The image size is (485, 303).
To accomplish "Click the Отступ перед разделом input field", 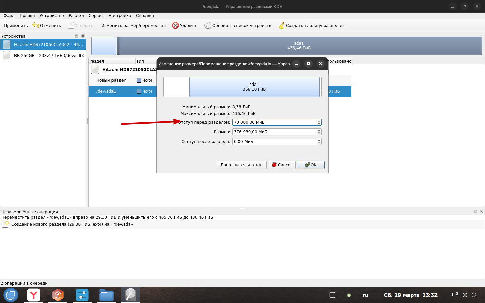I will point(274,122).
